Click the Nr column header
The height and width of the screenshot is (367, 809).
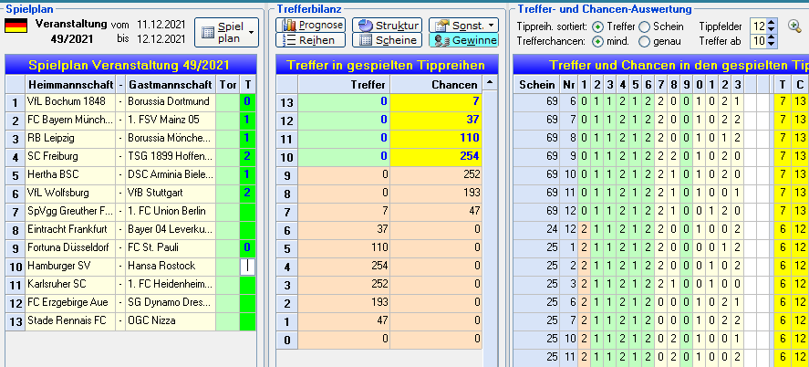coord(568,84)
